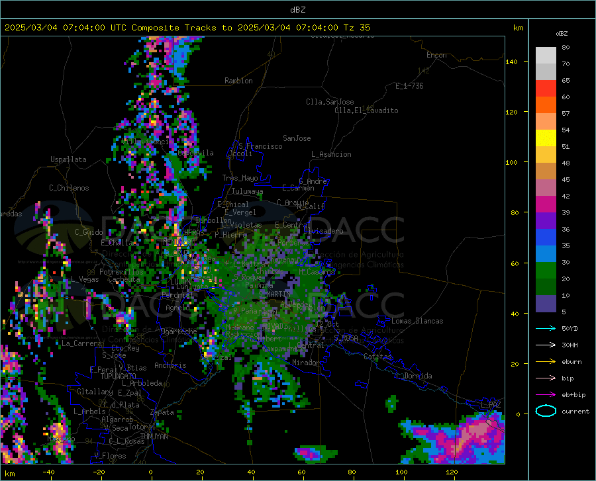
Task: Choose the 57 dBZ orange color swatch
Action: [x=546, y=105]
